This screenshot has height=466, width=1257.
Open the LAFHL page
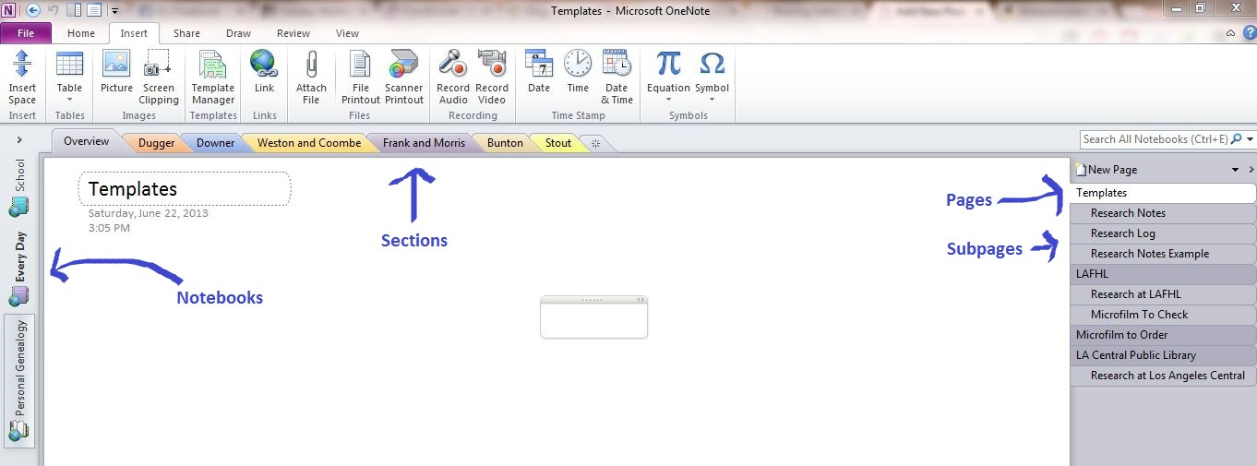[x=1164, y=274]
